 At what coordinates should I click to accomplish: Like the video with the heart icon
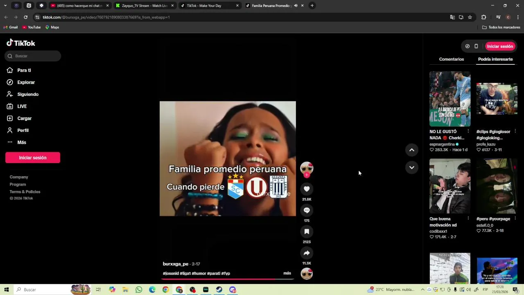(x=307, y=189)
